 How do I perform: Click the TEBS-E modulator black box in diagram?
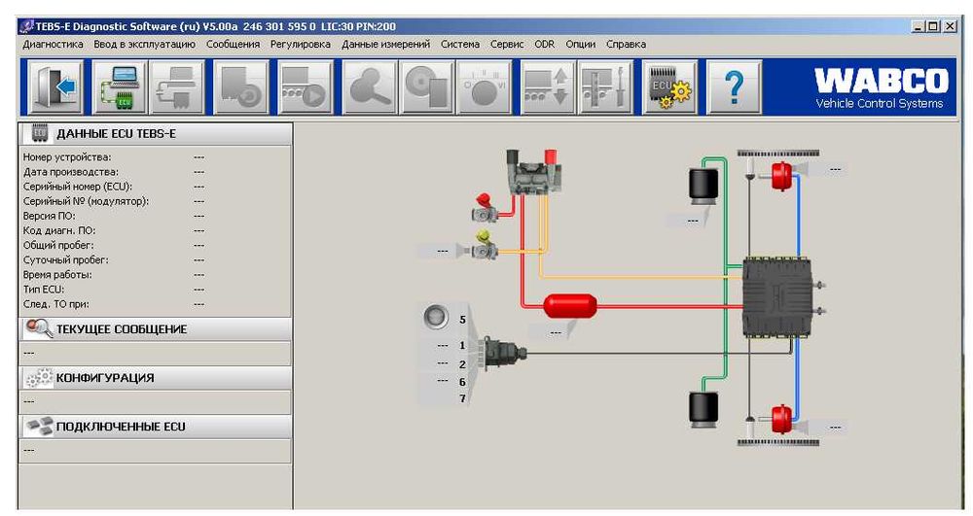point(778,297)
